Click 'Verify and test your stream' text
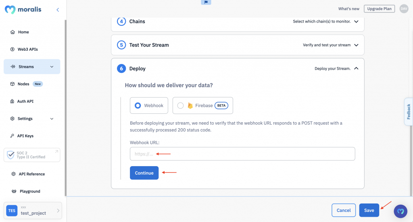Image resolution: width=413 pixels, height=222 pixels. (x=327, y=45)
